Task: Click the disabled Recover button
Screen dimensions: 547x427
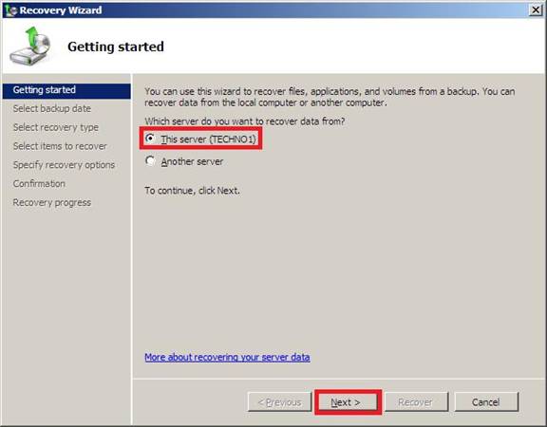Action: [416, 402]
